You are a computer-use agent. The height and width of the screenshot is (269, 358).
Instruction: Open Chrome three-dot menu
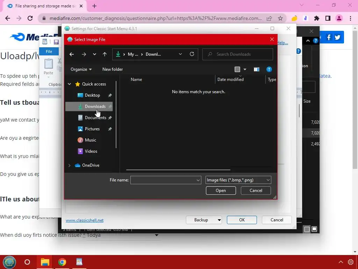click(350, 18)
